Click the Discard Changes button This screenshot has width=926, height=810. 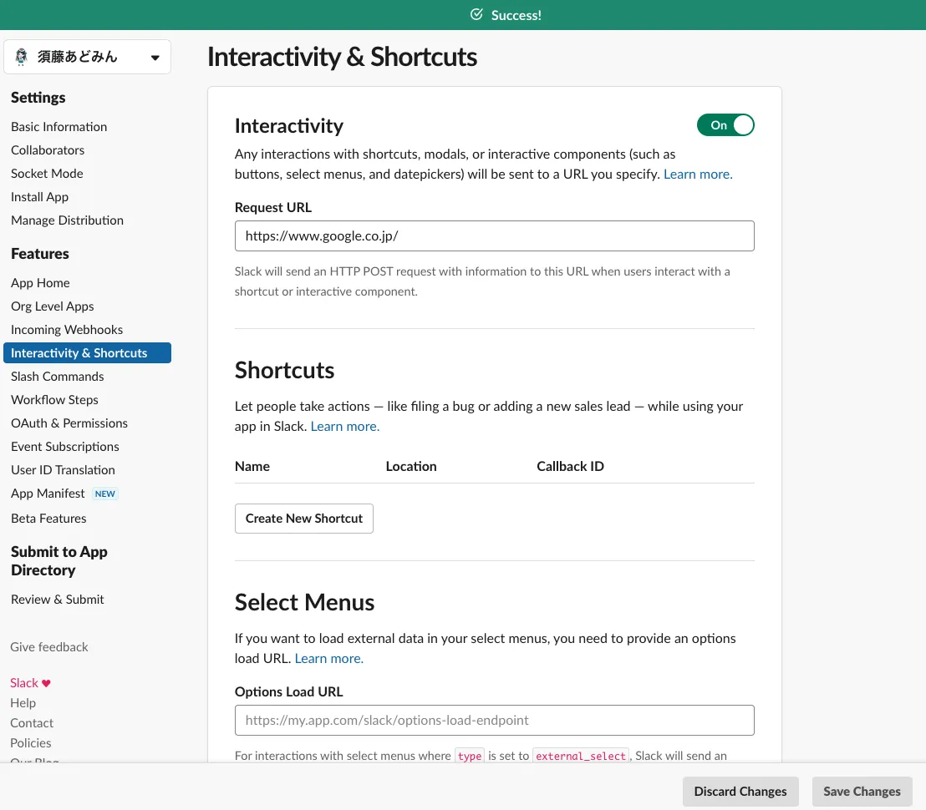tap(740, 792)
